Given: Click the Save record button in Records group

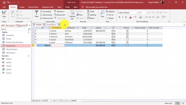Looking at the screenshot, I should pos(79,15).
